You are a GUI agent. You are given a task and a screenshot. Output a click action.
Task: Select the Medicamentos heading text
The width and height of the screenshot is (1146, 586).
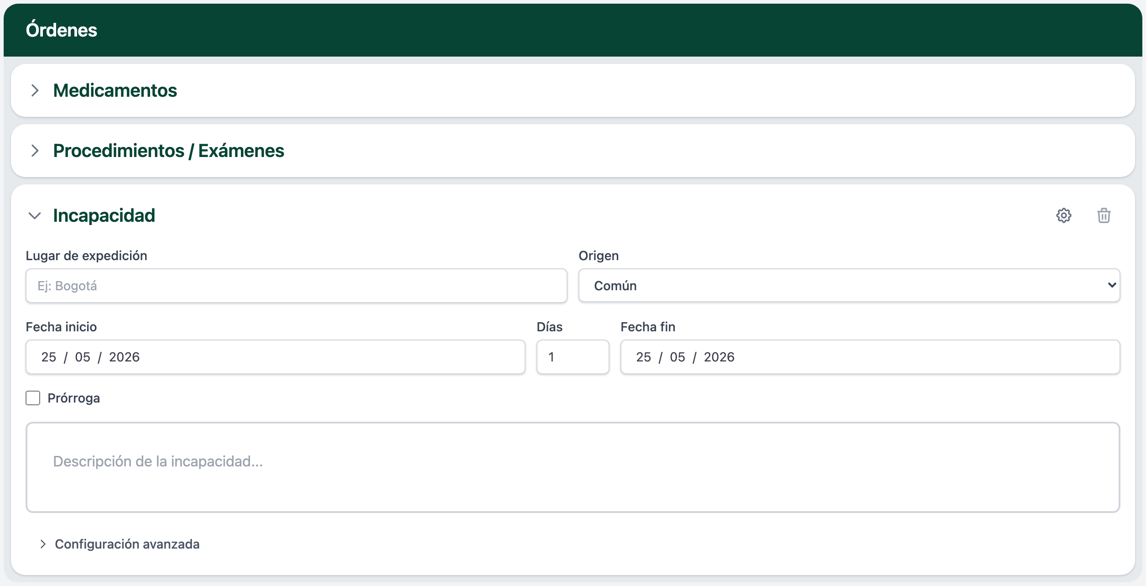[x=115, y=90]
